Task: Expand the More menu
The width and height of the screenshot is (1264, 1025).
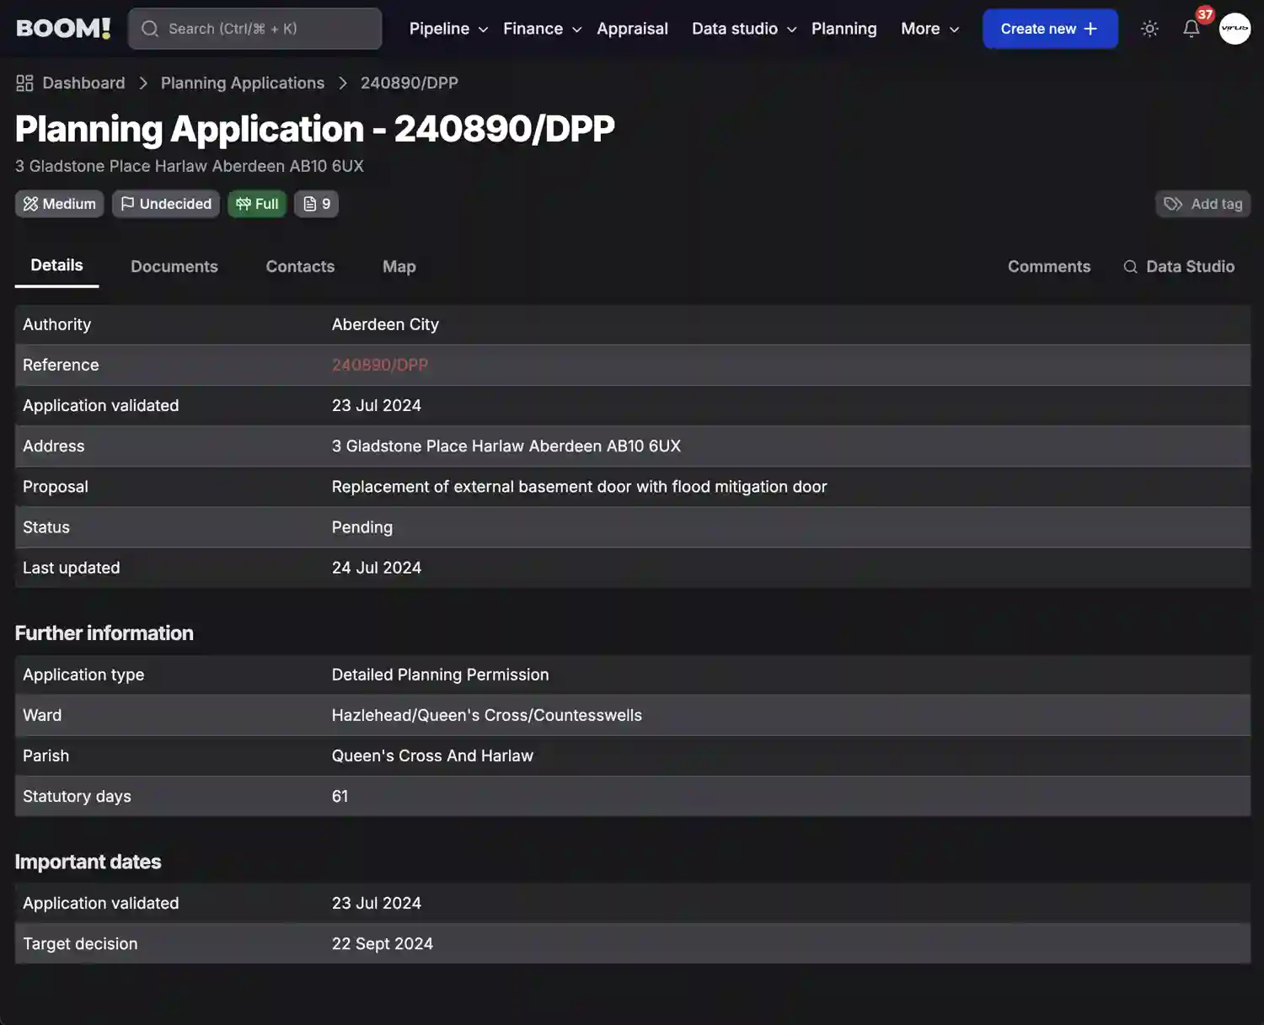Action: coord(929,29)
